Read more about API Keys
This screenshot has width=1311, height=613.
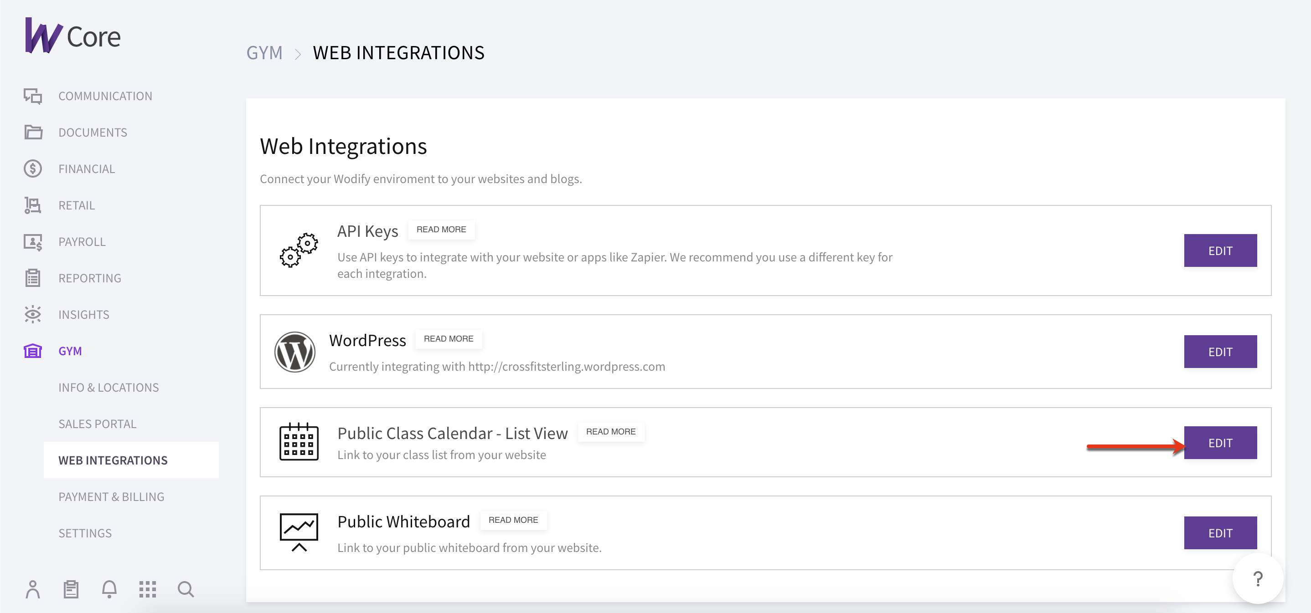(441, 230)
